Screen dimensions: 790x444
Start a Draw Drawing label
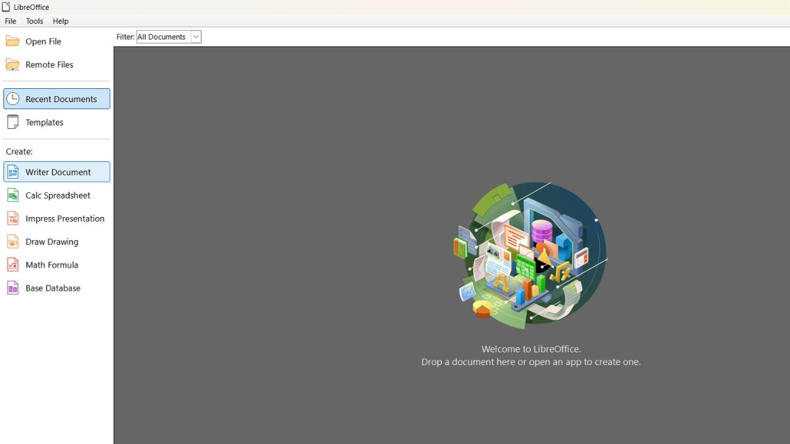[x=52, y=242]
